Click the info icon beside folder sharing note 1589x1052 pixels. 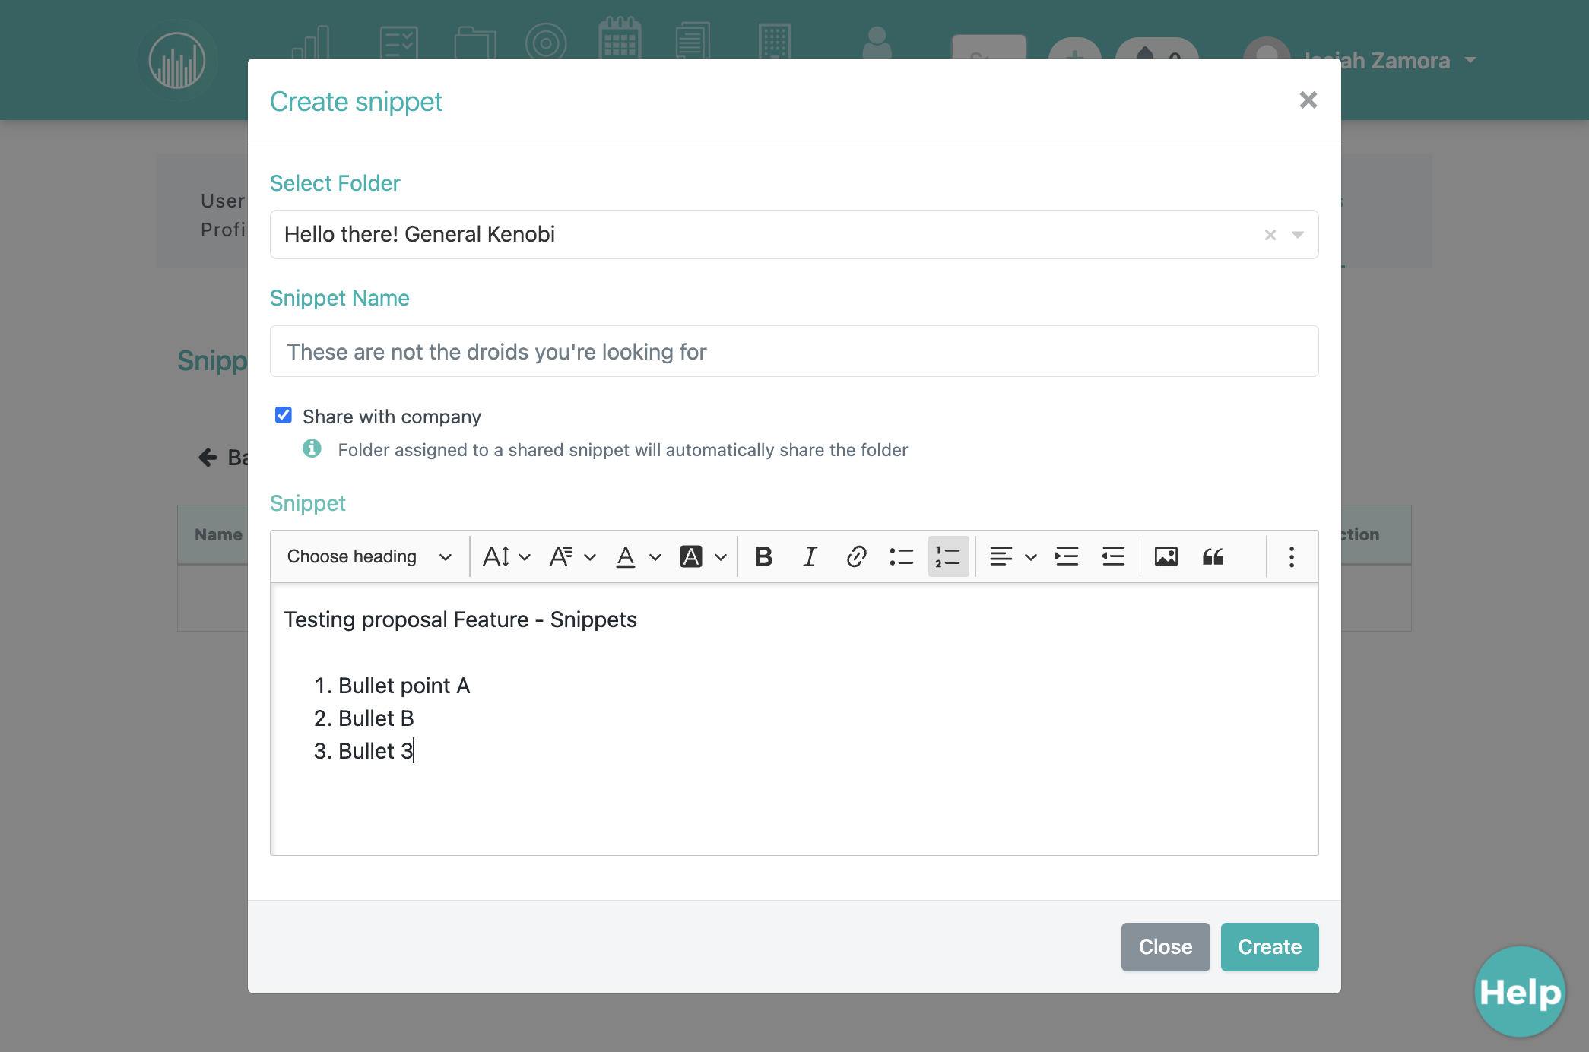coord(312,448)
